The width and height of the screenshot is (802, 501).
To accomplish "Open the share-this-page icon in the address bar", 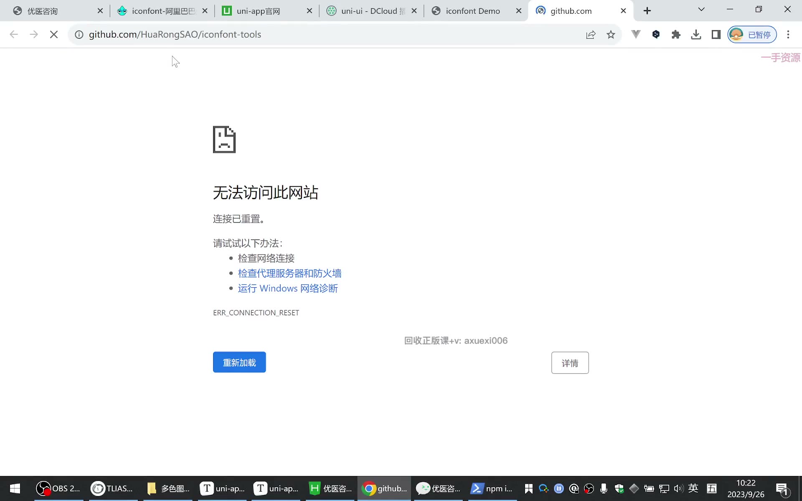I will (x=591, y=35).
